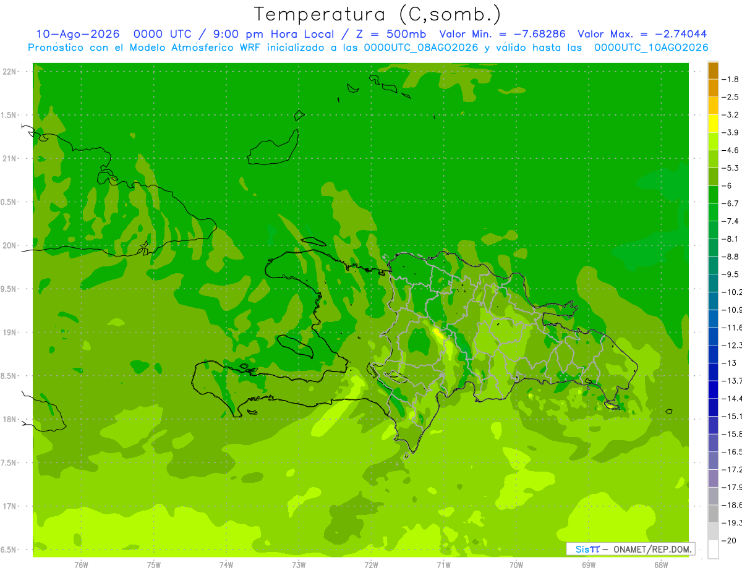
Task: Click the '18N' latitude label
Action: [x=9, y=420]
